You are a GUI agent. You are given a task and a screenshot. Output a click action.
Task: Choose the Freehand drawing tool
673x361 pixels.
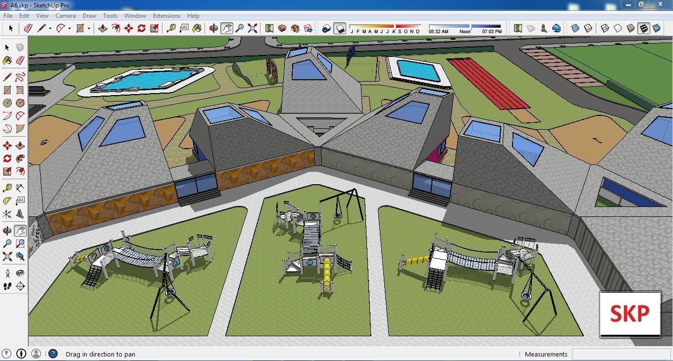20,77
